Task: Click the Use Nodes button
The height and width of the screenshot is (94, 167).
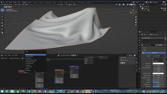Action: pos(154,53)
